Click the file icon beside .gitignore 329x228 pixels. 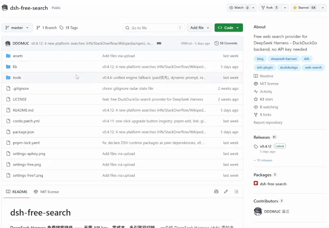8,88
